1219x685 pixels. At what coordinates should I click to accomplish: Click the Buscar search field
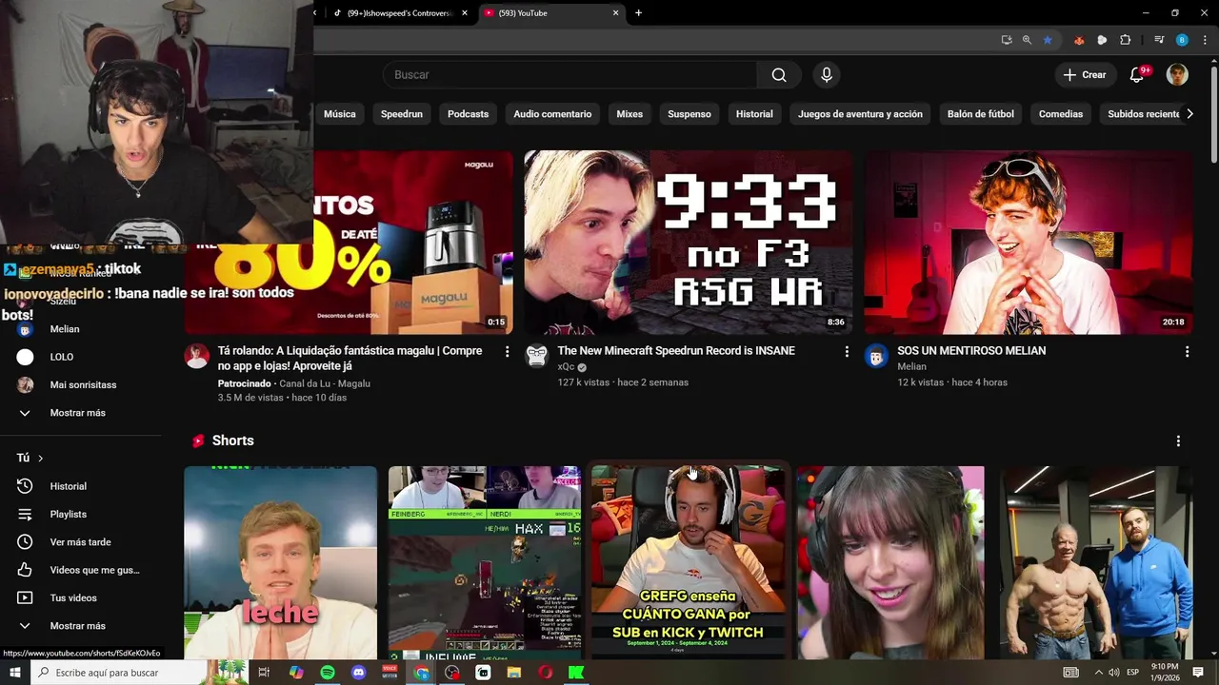tap(570, 75)
